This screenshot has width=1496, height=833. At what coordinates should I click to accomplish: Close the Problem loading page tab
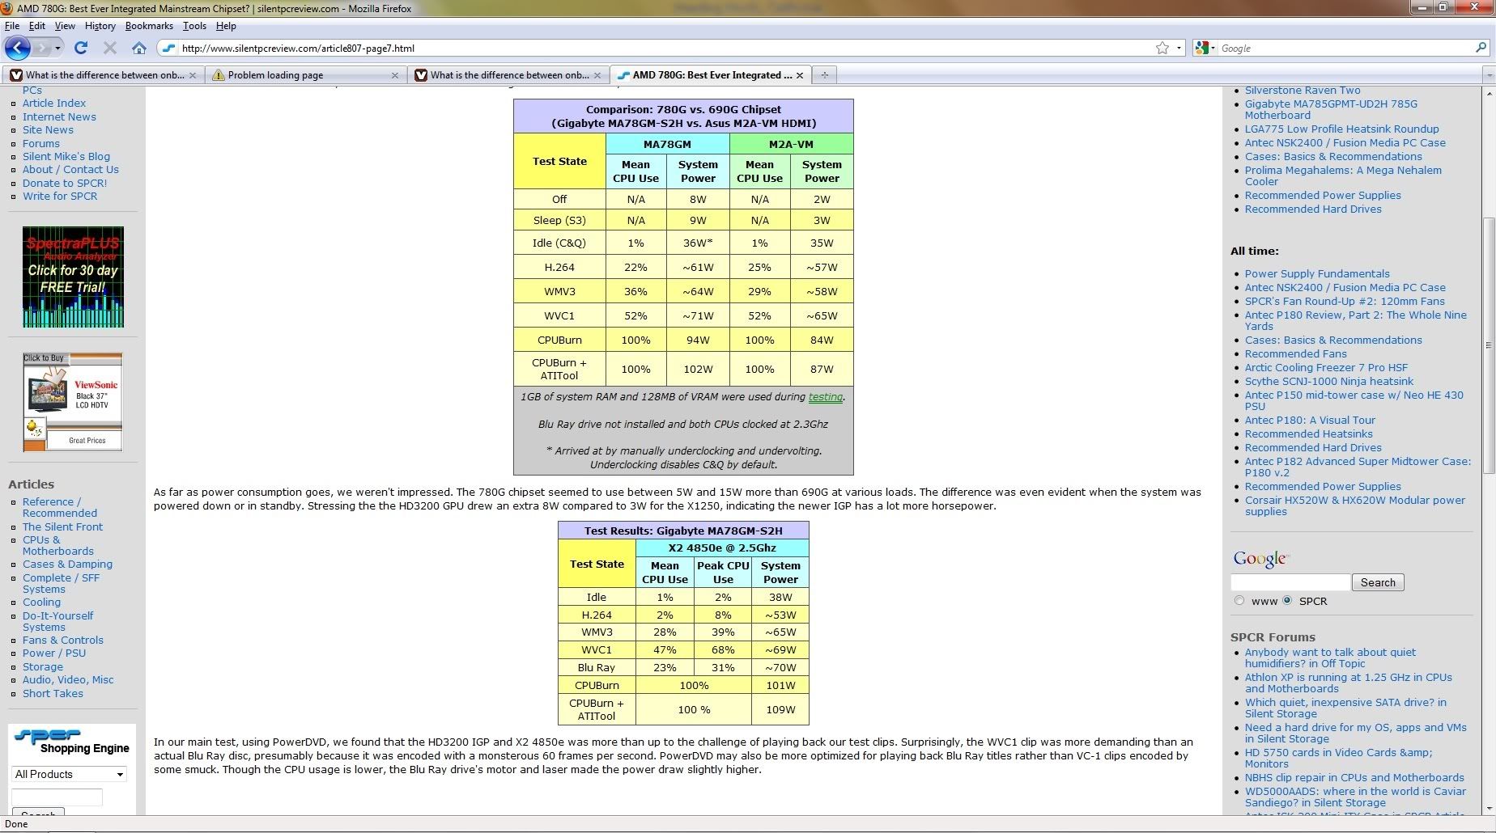coord(395,75)
